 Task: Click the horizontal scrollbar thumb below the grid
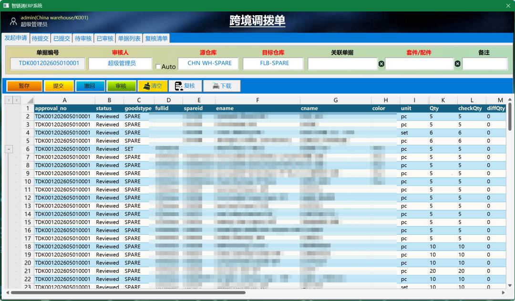tap(128, 292)
